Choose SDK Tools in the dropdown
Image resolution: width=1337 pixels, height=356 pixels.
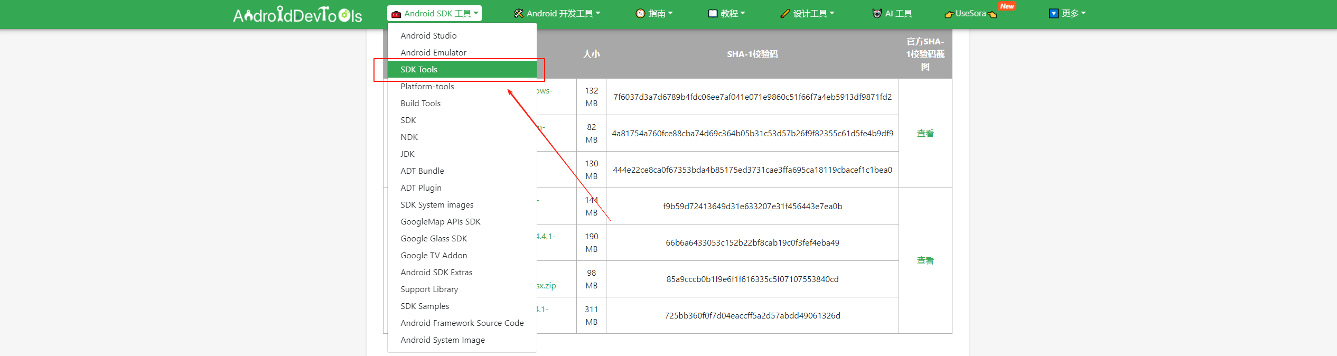[x=462, y=69]
